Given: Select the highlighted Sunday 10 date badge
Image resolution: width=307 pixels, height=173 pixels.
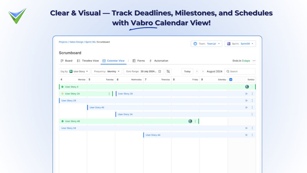Looking at the screenshot, I should point(231,79).
